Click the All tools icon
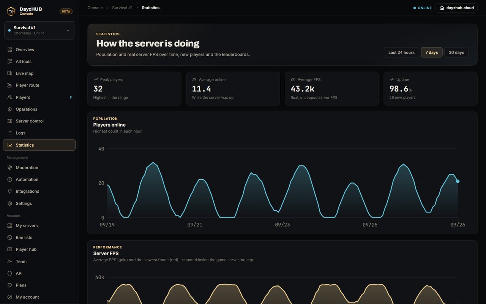486x304 pixels. coord(10,62)
